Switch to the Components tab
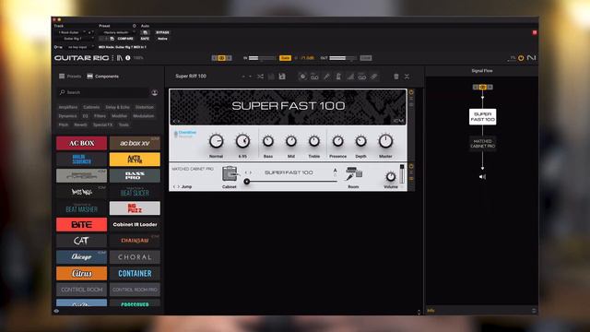The height and width of the screenshot is (332, 590). 102,76
